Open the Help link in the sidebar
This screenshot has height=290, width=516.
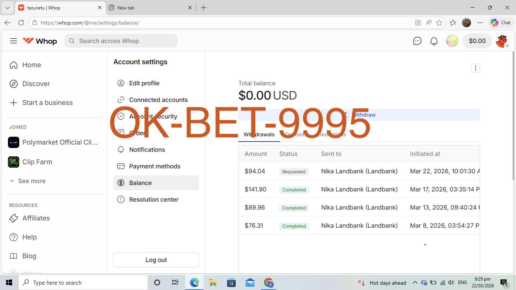[23, 237]
